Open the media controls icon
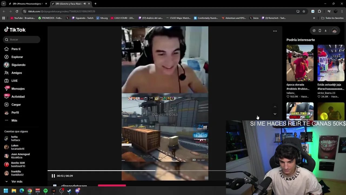 [x=329, y=11]
